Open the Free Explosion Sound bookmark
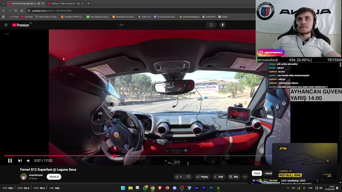The width and height of the screenshot is (342, 192). click(98, 17)
